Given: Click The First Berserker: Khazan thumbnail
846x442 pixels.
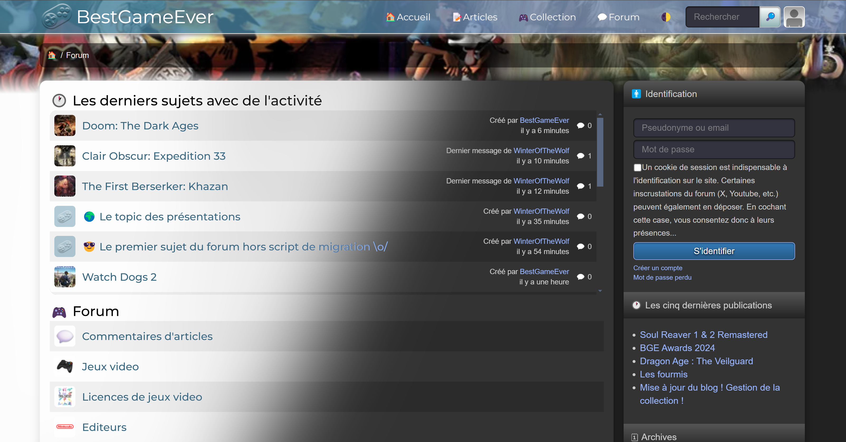Looking at the screenshot, I should point(65,186).
